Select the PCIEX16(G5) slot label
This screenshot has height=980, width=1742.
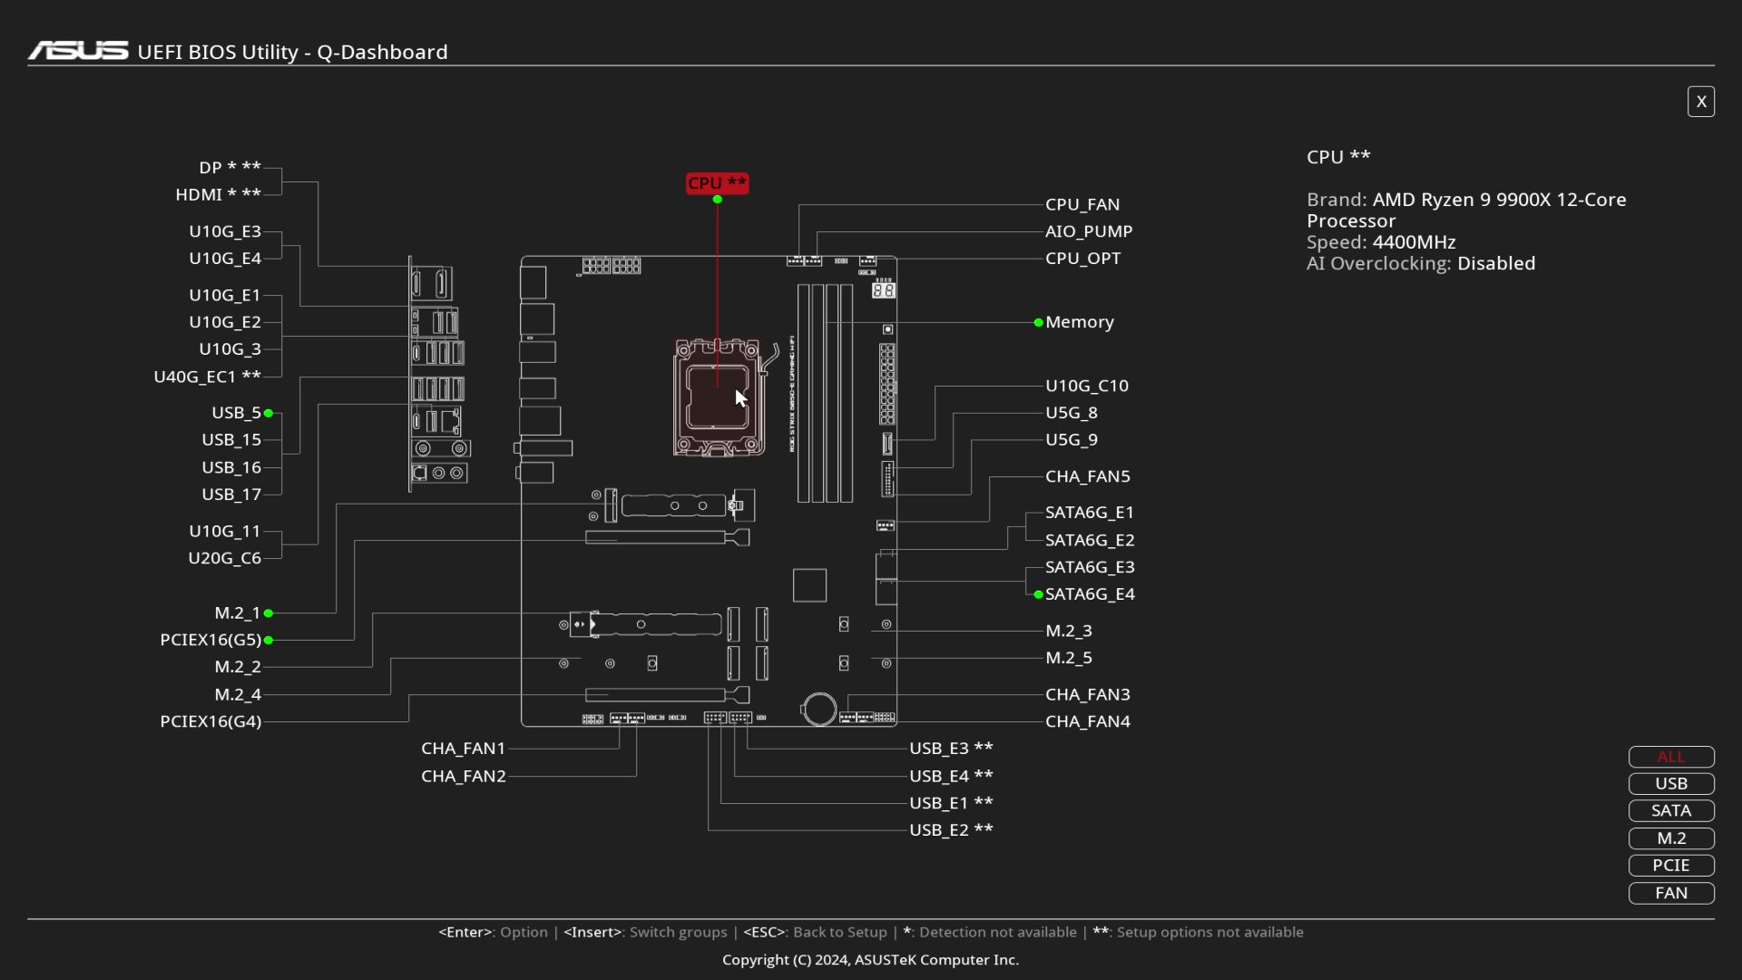coord(210,640)
